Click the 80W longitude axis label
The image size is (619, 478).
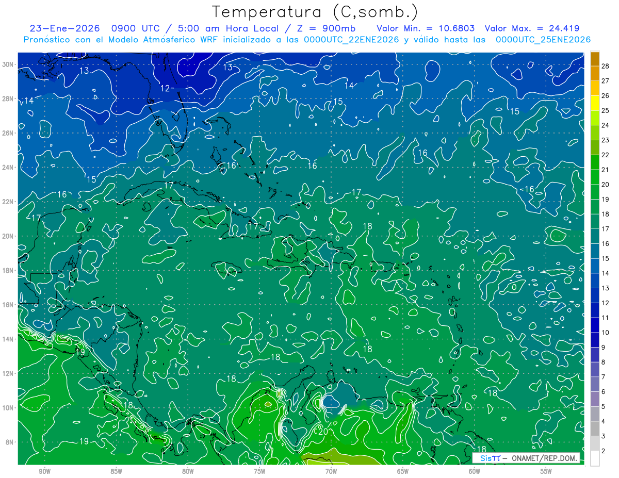(188, 471)
